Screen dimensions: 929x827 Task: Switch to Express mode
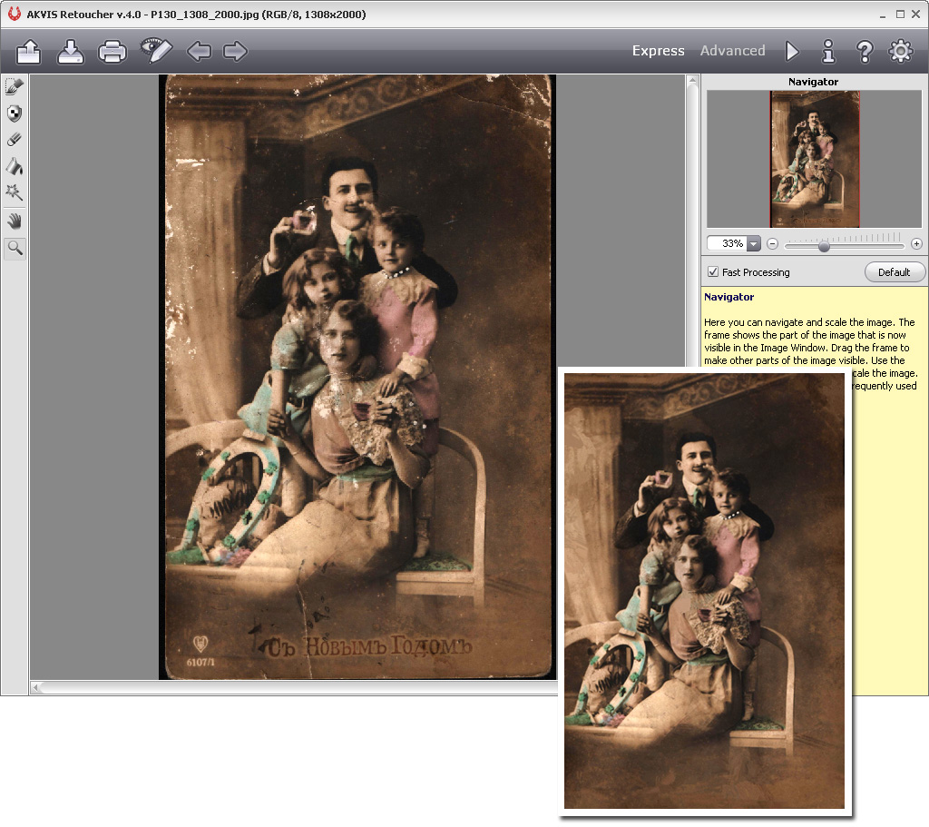658,51
